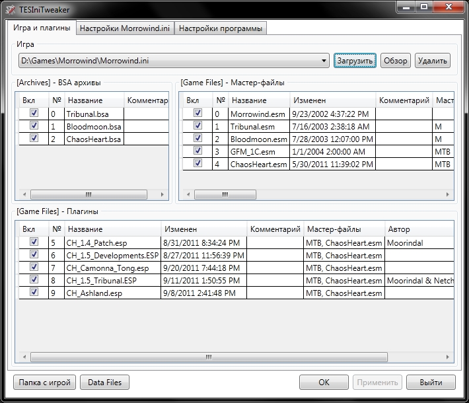Select the Игра и плагины tab
Viewport: 469px width, 403px height.
pos(42,28)
